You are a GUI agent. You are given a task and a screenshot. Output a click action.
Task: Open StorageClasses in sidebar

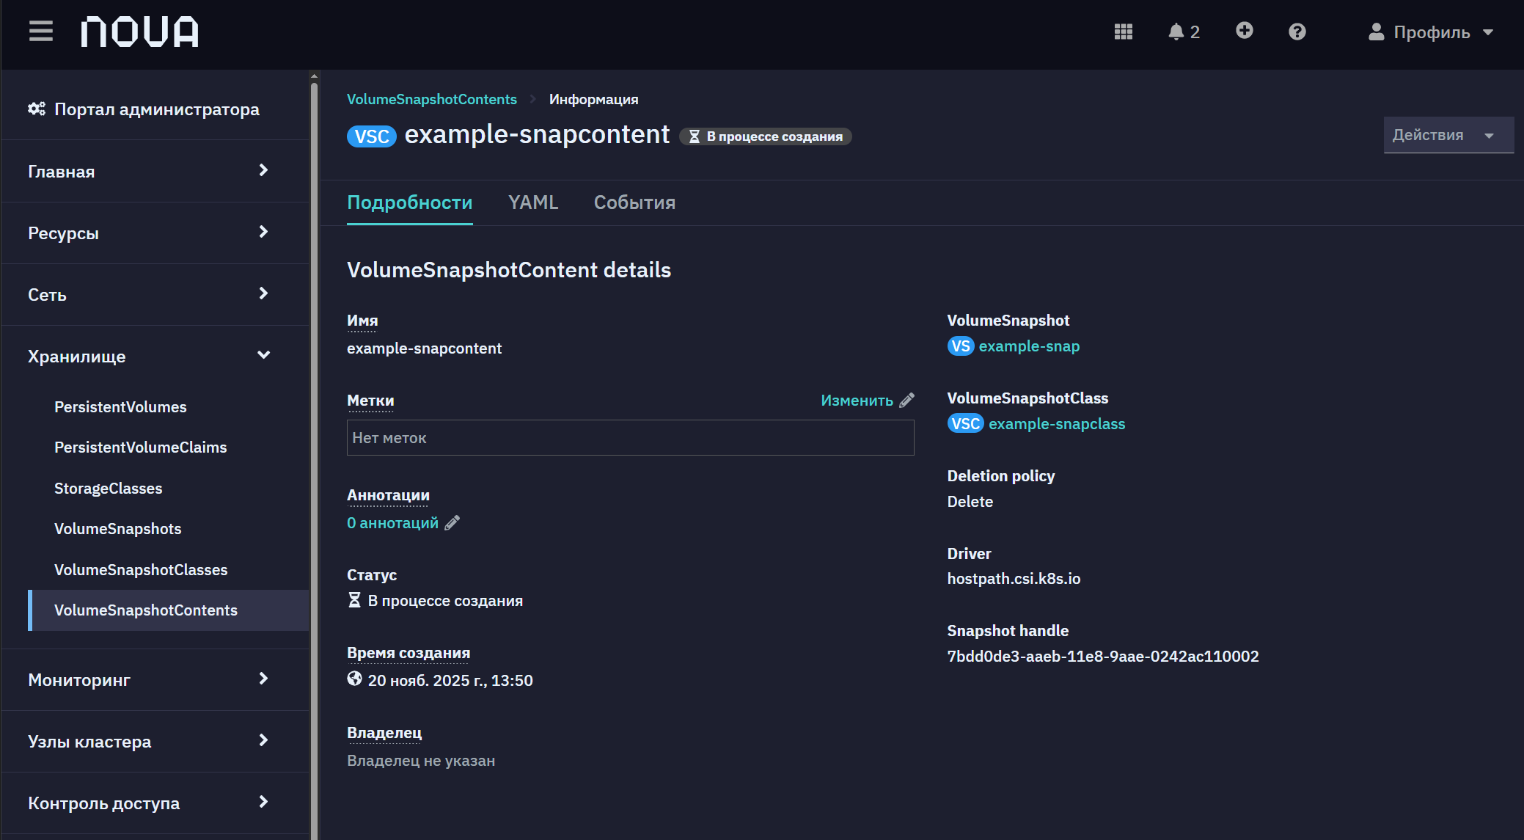pos(108,488)
